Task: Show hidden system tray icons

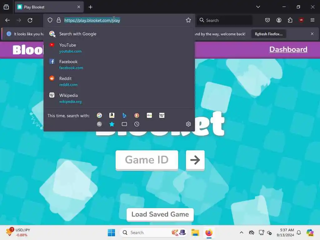Action: click(242, 232)
